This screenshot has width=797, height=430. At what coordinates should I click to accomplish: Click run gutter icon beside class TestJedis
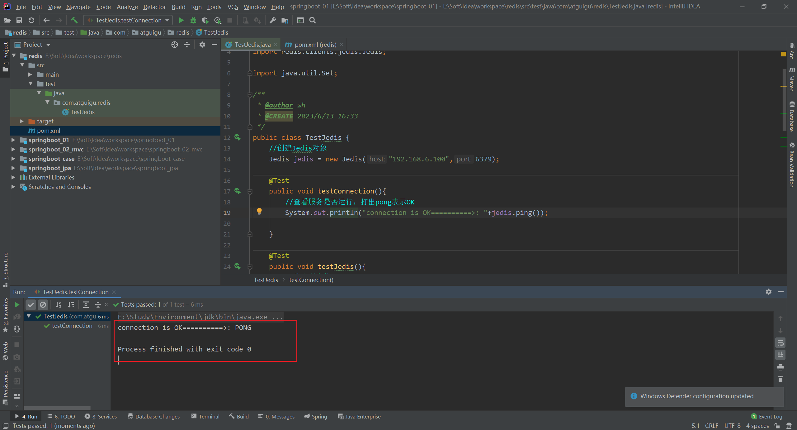click(x=238, y=137)
